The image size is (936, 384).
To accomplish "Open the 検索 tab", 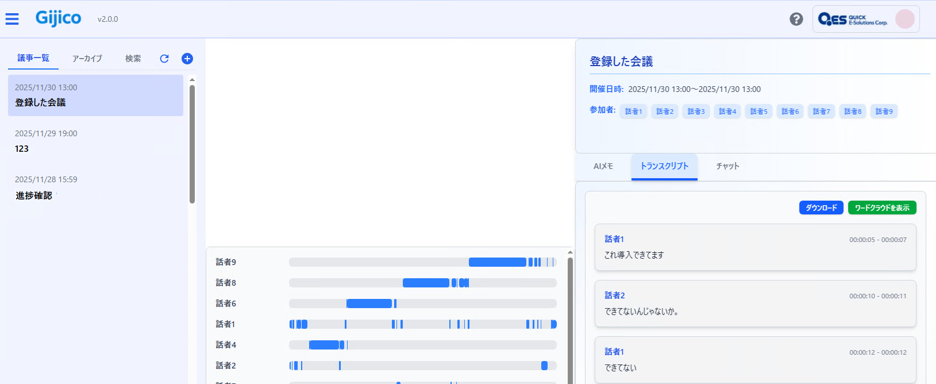I will click(133, 59).
